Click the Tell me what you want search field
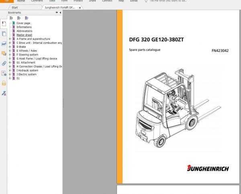This screenshot has height=194, width=241. coord(168,1)
